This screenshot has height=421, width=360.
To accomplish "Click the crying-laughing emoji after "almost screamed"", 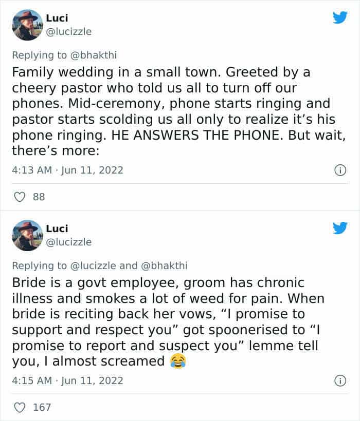I will (177, 361).
